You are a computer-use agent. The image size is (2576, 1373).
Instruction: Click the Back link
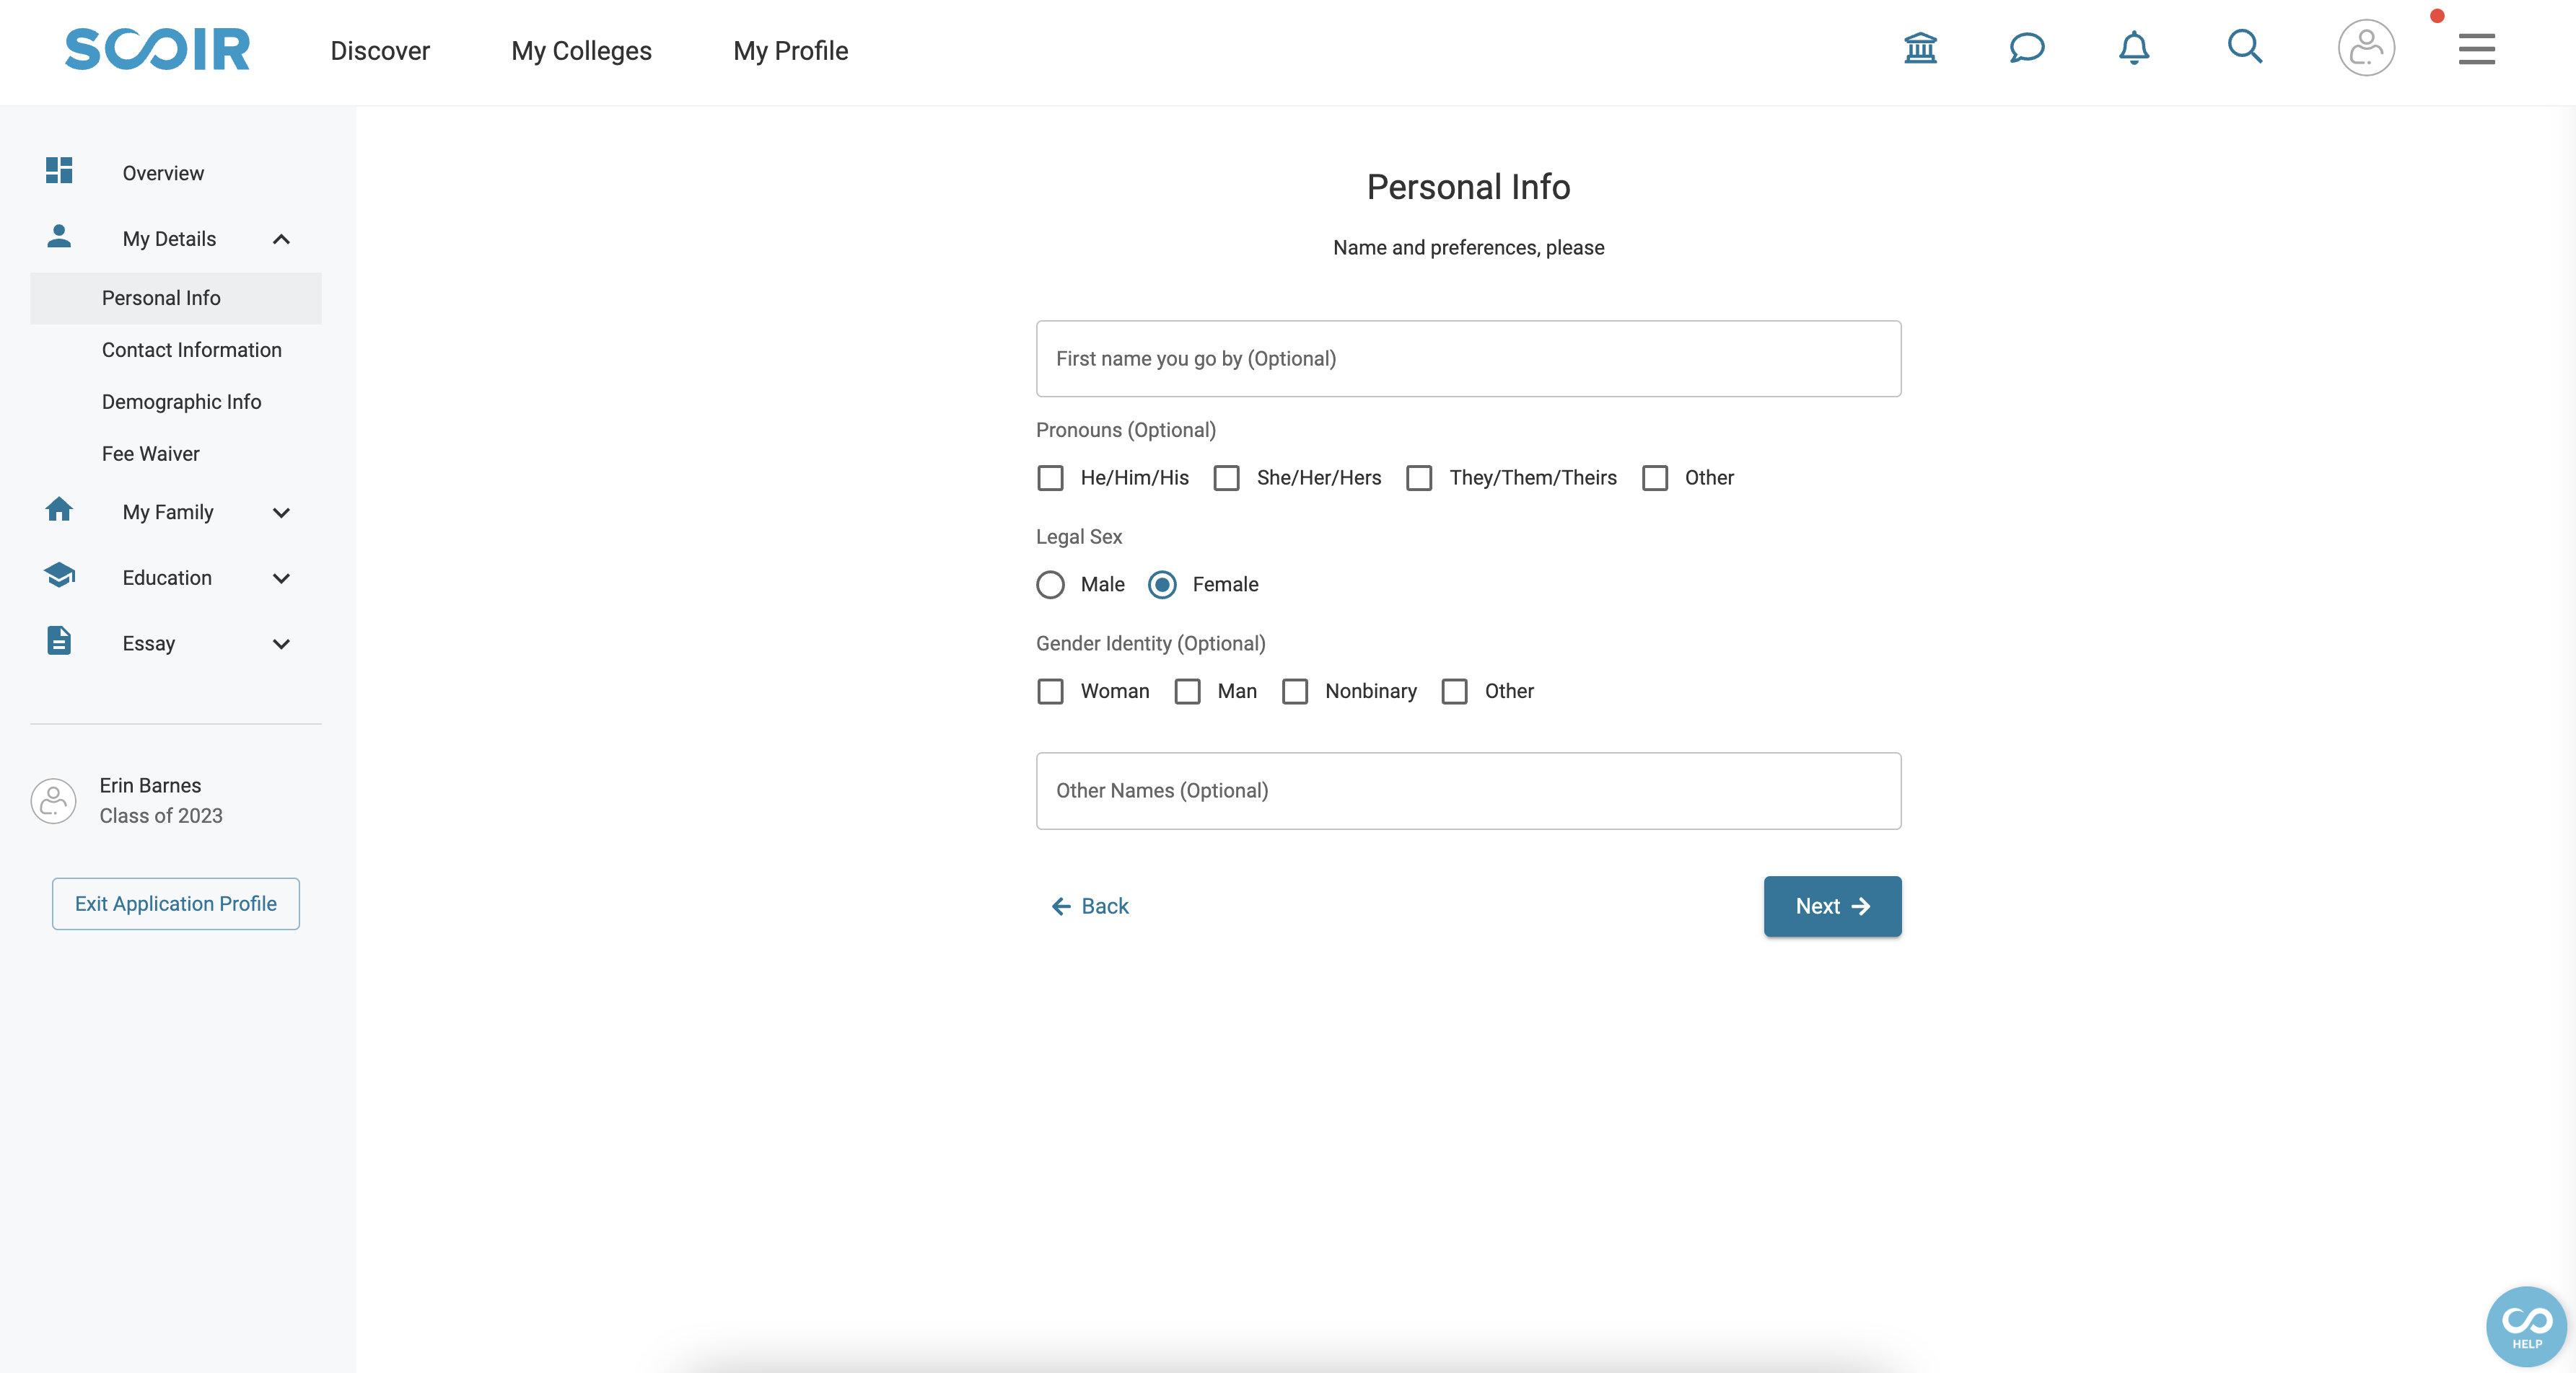pos(1090,906)
